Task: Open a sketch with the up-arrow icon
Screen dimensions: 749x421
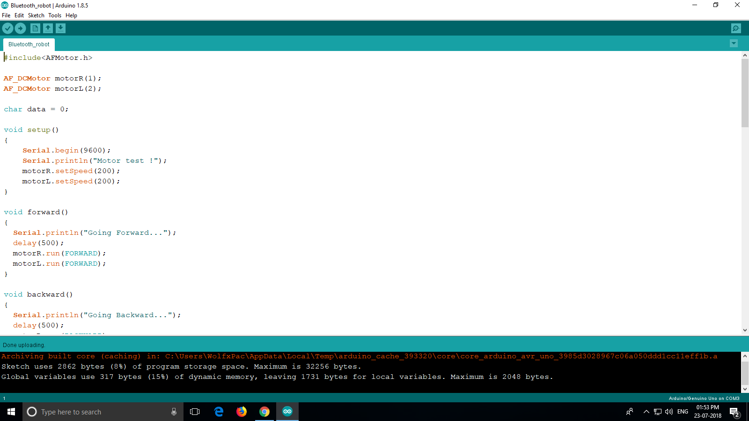Action: point(48,29)
